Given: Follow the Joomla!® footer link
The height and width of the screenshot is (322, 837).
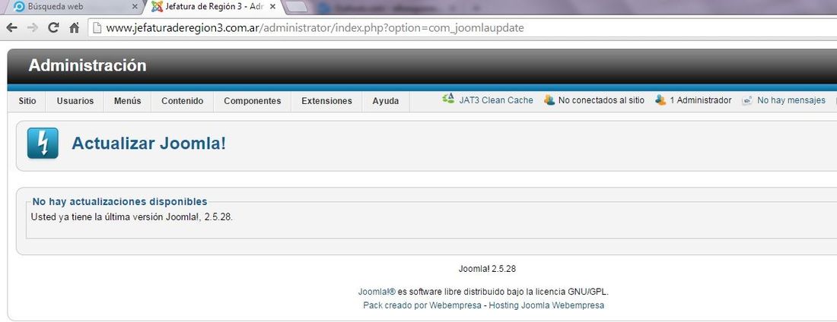Looking at the screenshot, I should 377,292.
